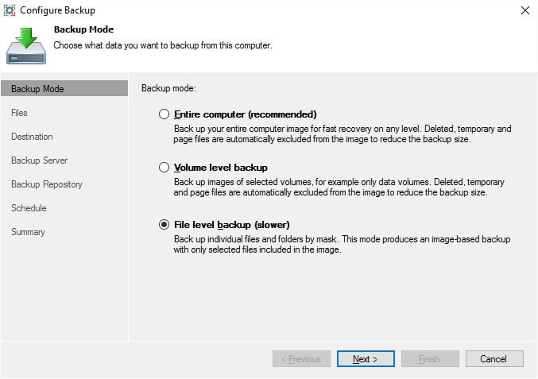Go to the Destination wizard step
Screen dimensions: 538x379
pos(32,137)
